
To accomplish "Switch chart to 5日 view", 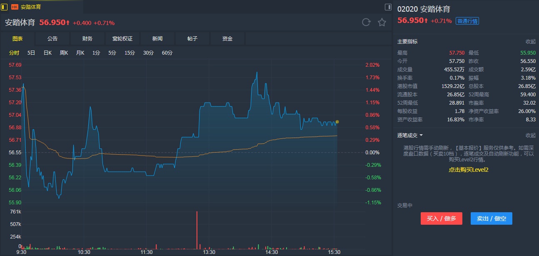I will coord(31,53).
